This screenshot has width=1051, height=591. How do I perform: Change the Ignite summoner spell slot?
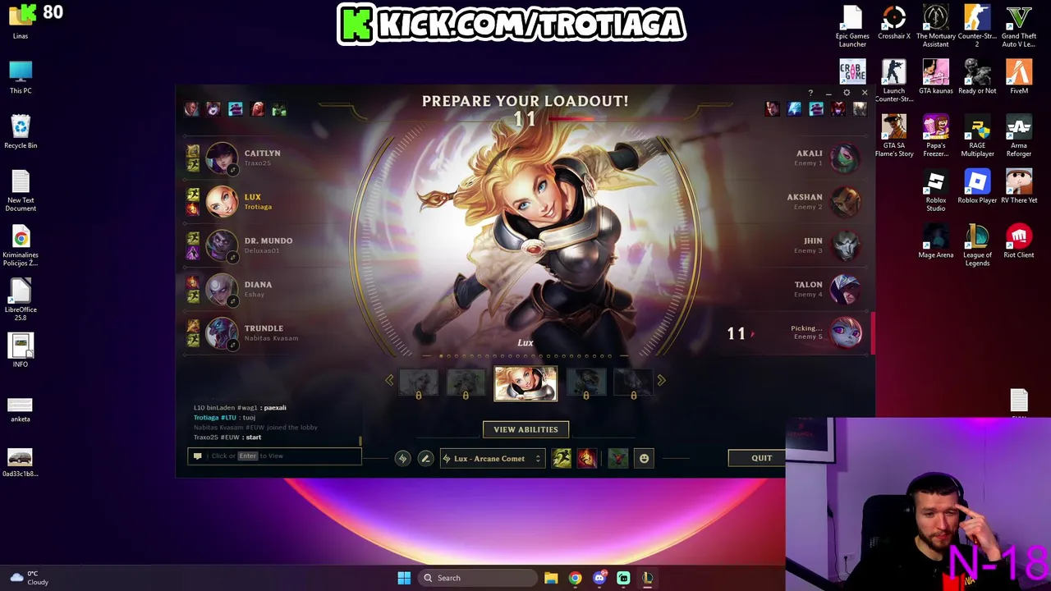coord(586,458)
